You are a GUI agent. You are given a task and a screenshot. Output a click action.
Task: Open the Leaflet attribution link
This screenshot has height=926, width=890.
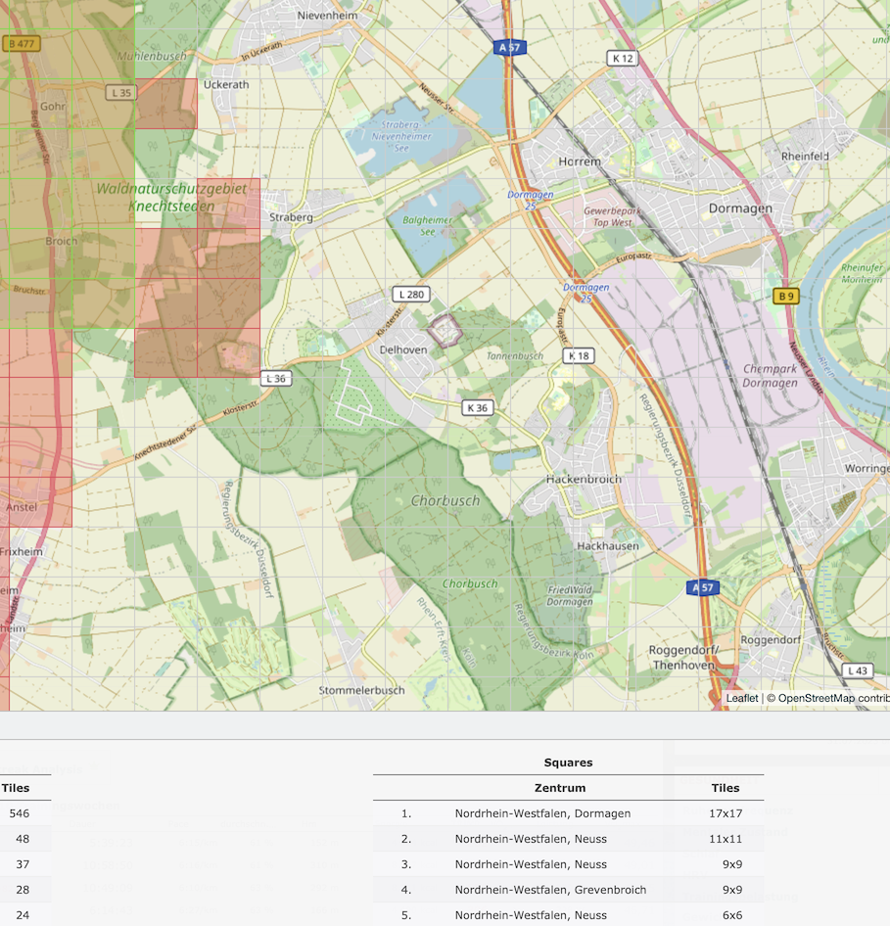[x=741, y=698]
